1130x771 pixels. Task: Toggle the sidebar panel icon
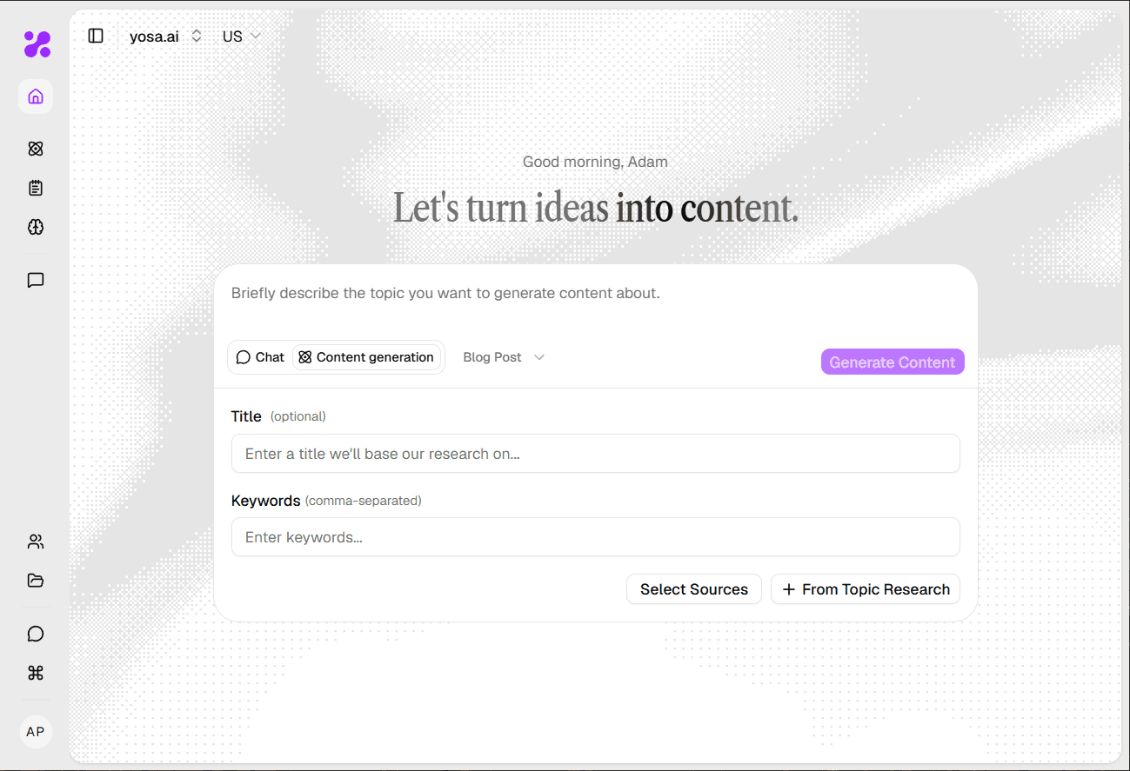click(96, 36)
